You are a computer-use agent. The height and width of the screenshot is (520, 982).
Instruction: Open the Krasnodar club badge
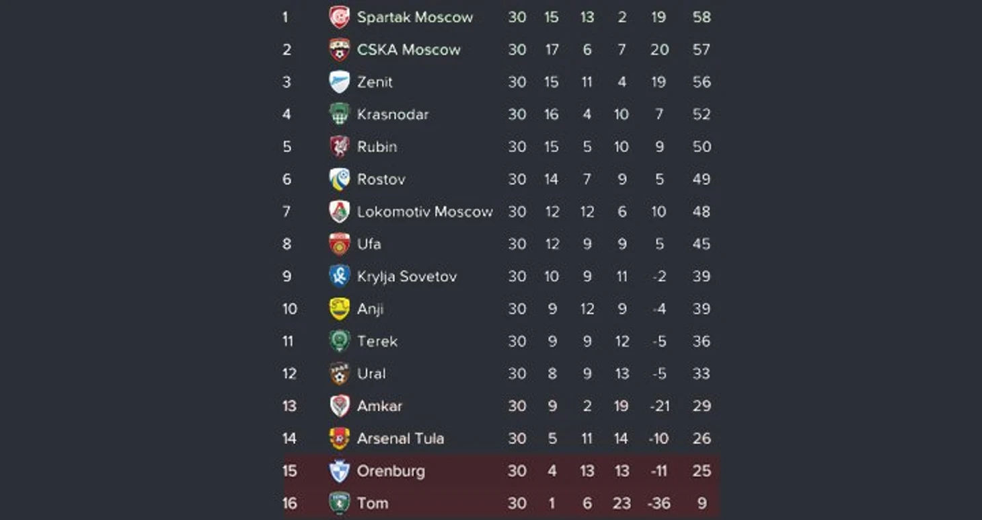point(339,114)
